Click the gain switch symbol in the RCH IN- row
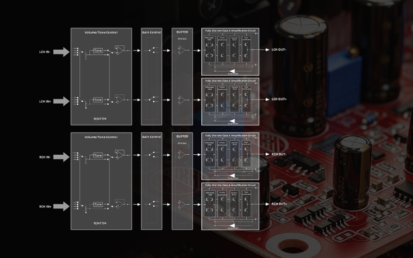The height and width of the screenshot is (258, 413). tap(151, 154)
